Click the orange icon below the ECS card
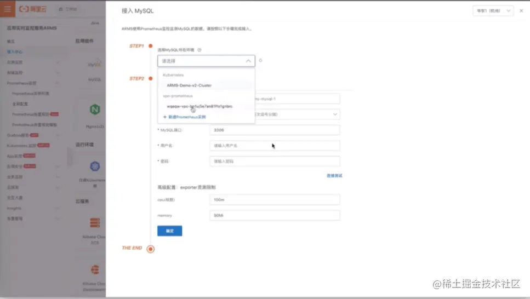Image resolution: width=530 pixels, height=299 pixels. [x=95, y=269]
